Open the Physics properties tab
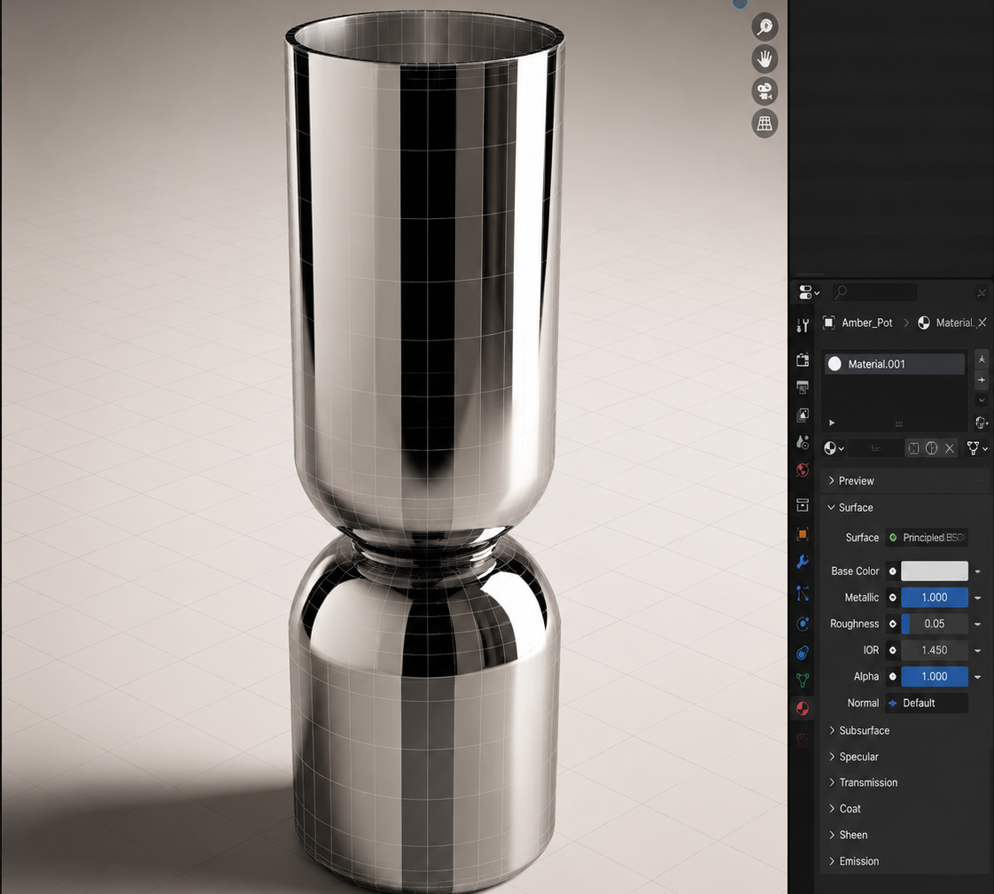The image size is (994, 894). [x=803, y=623]
